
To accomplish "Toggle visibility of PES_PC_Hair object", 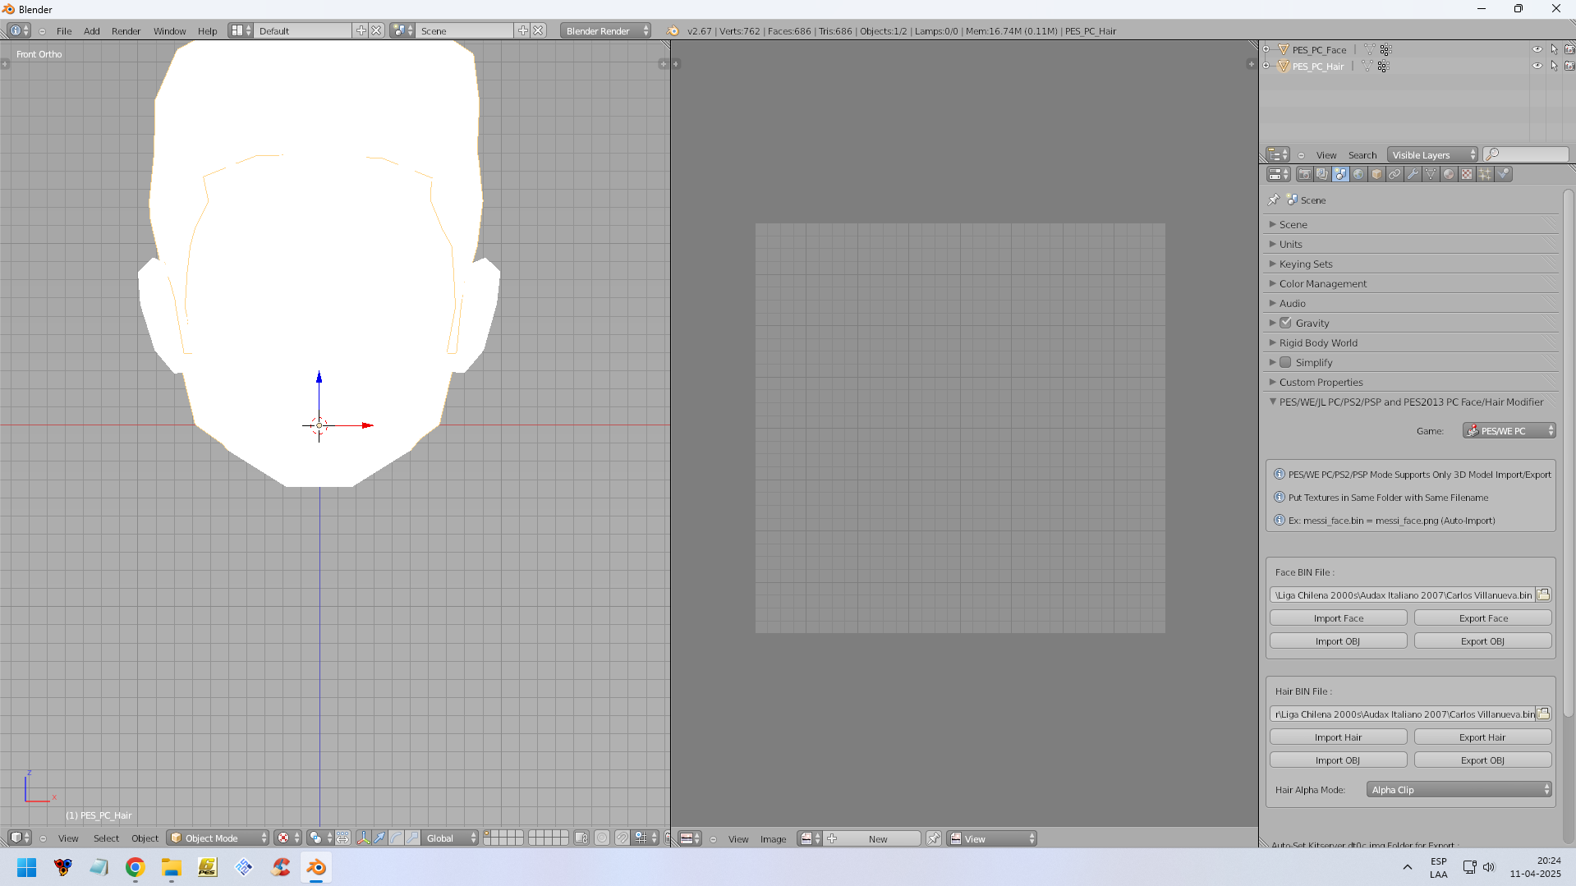I will 1537,66.
